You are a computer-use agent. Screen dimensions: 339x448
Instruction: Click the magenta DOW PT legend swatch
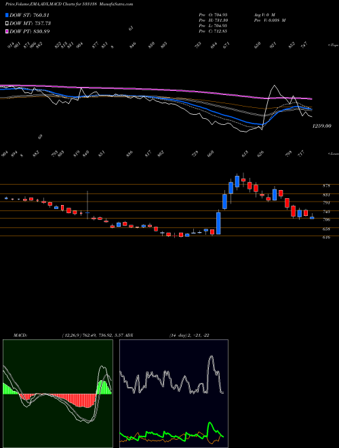(x=7, y=31)
